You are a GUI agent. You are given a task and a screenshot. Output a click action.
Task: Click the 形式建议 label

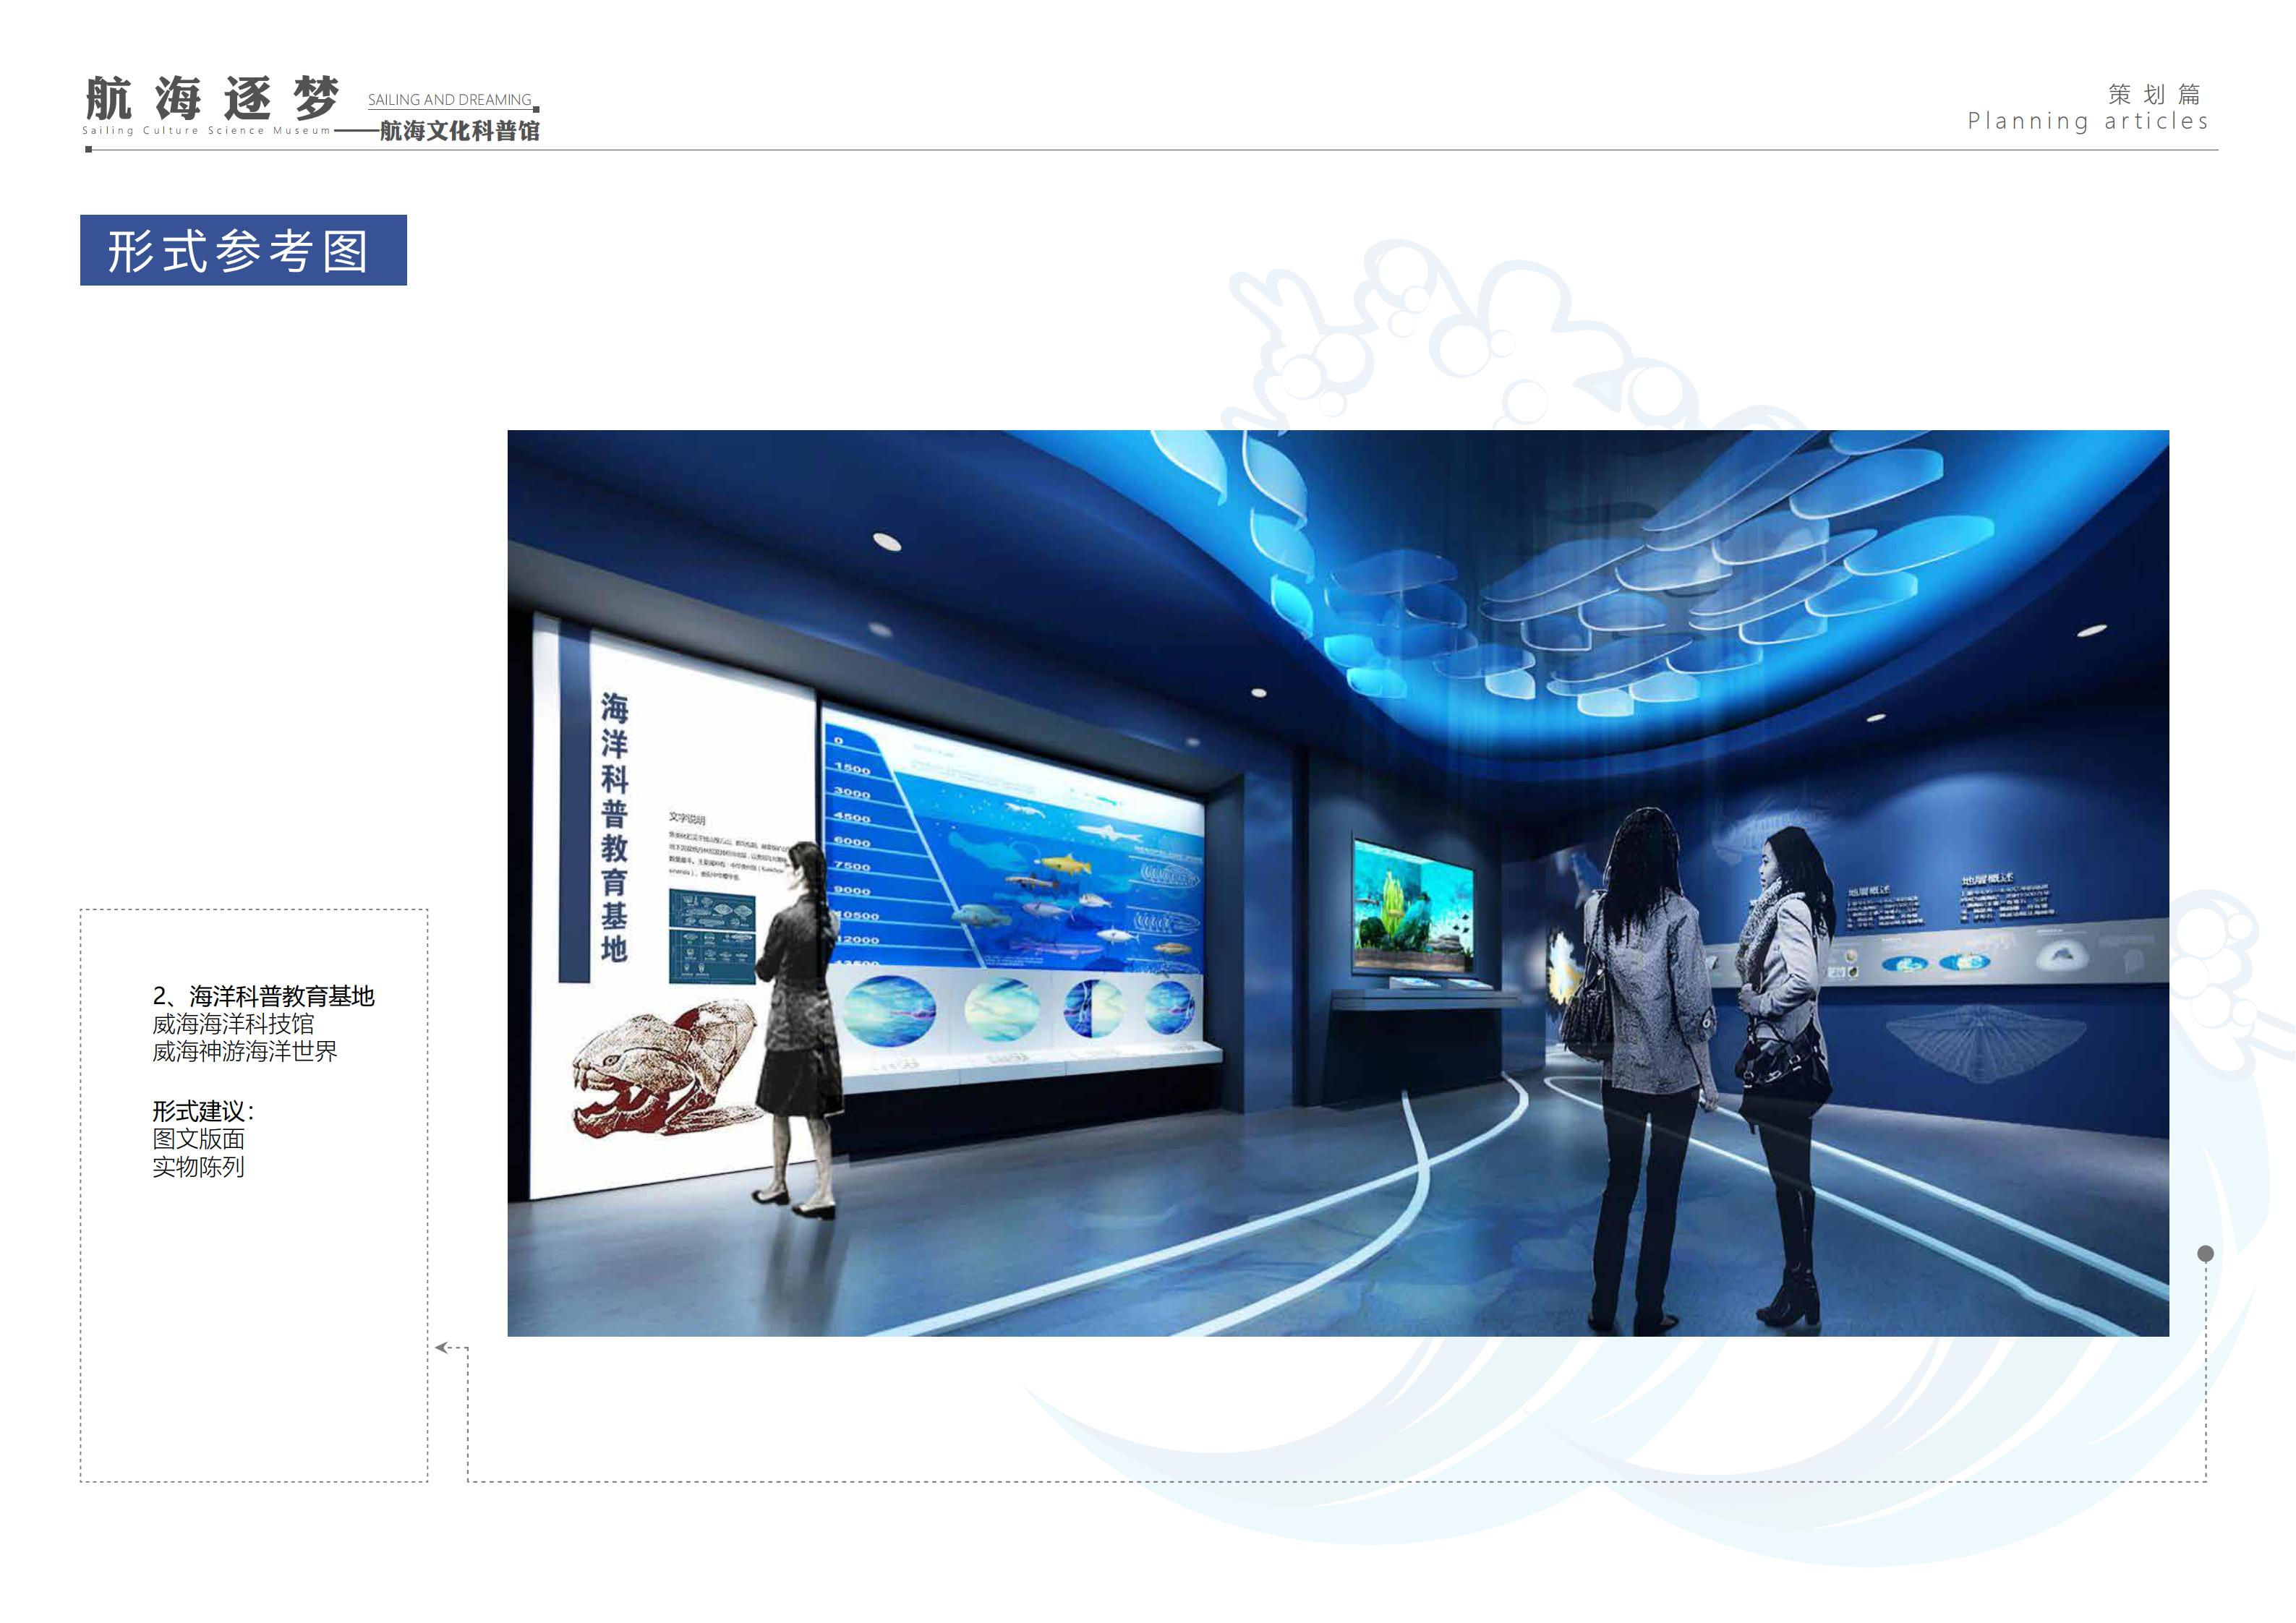tap(203, 1111)
